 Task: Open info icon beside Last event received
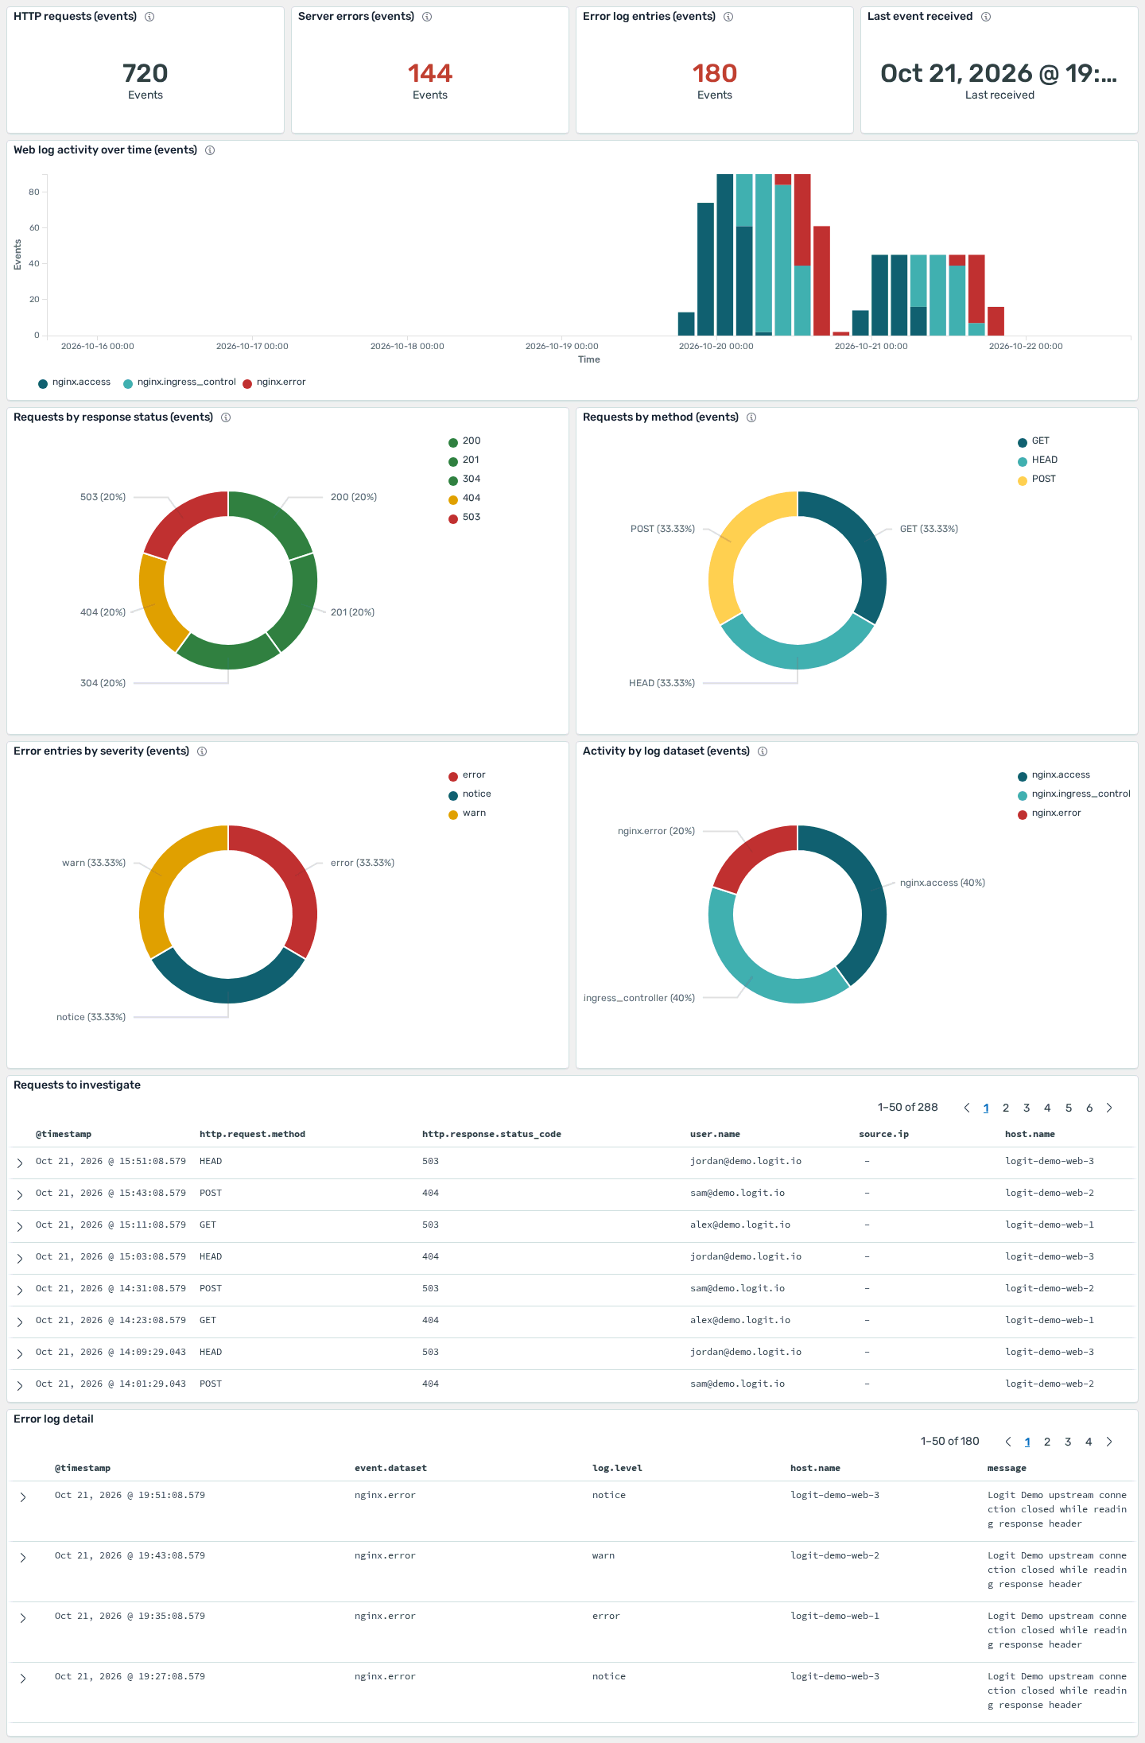tap(986, 17)
